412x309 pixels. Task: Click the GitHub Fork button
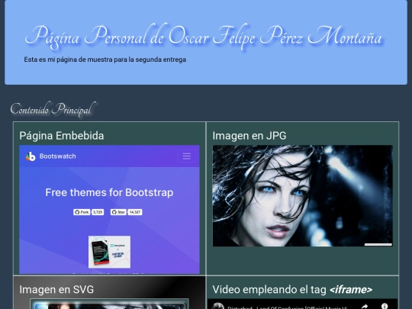tap(82, 212)
